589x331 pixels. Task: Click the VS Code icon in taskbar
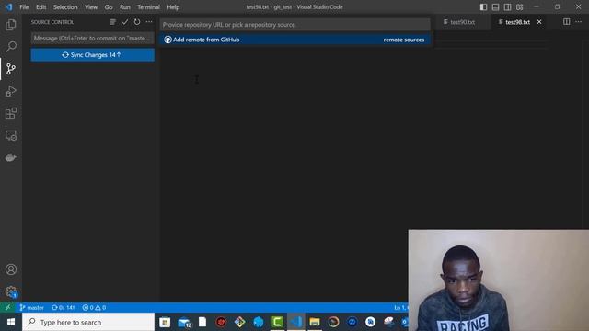(296, 322)
